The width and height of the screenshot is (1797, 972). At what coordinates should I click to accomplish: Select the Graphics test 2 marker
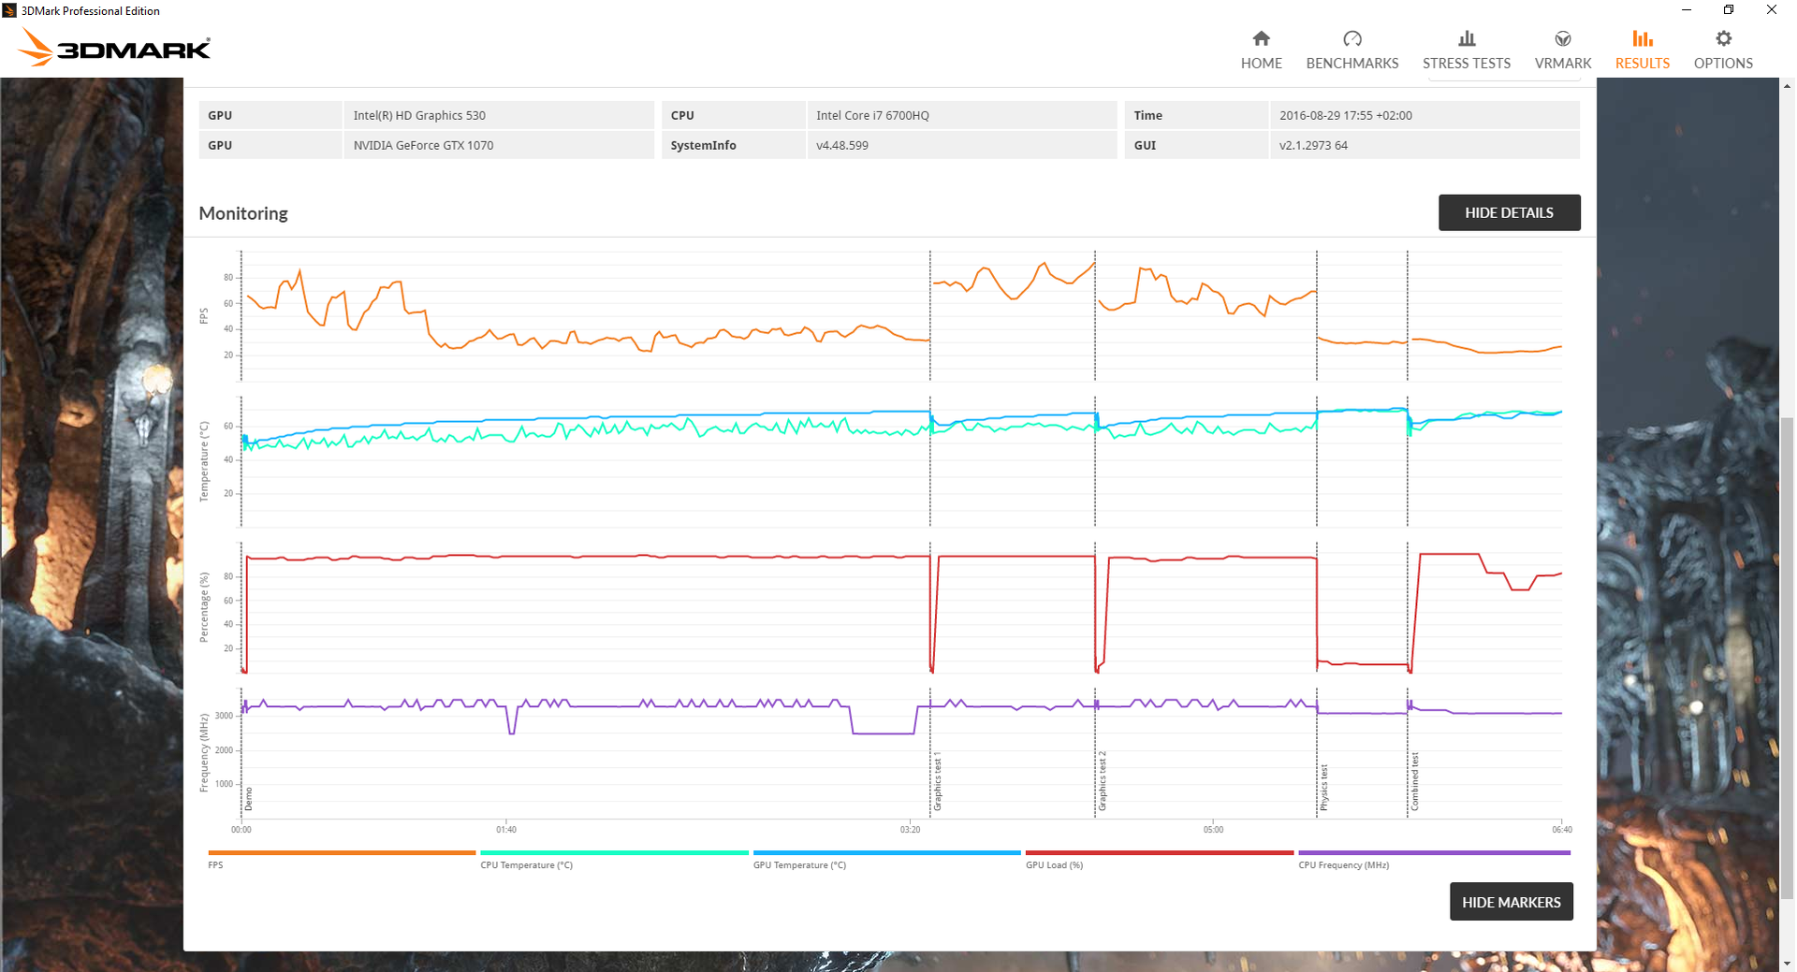pyautogui.click(x=1102, y=780)
